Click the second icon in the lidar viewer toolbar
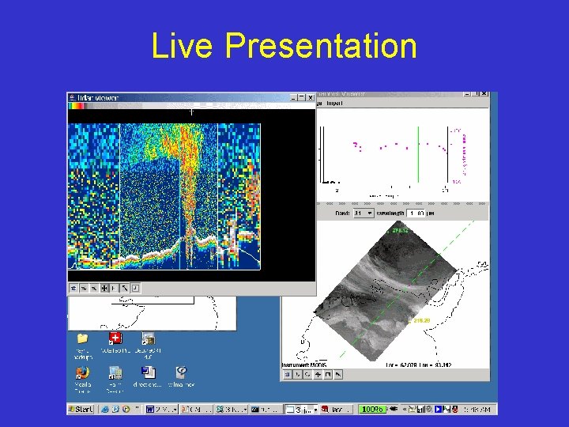Screen dimensions: 569x427 (x=84, y=288)
